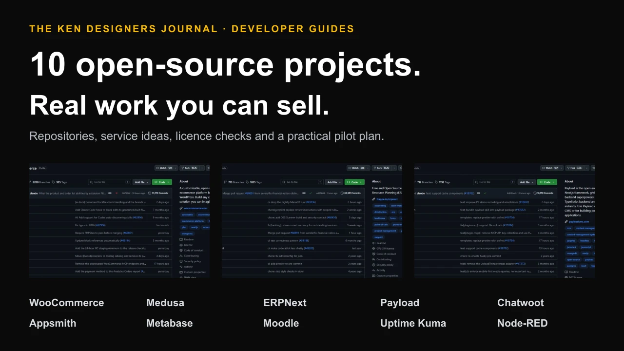
Task: Click the book icon beside Readme in WooCommerce screenshot
Action: coord(181,239)
